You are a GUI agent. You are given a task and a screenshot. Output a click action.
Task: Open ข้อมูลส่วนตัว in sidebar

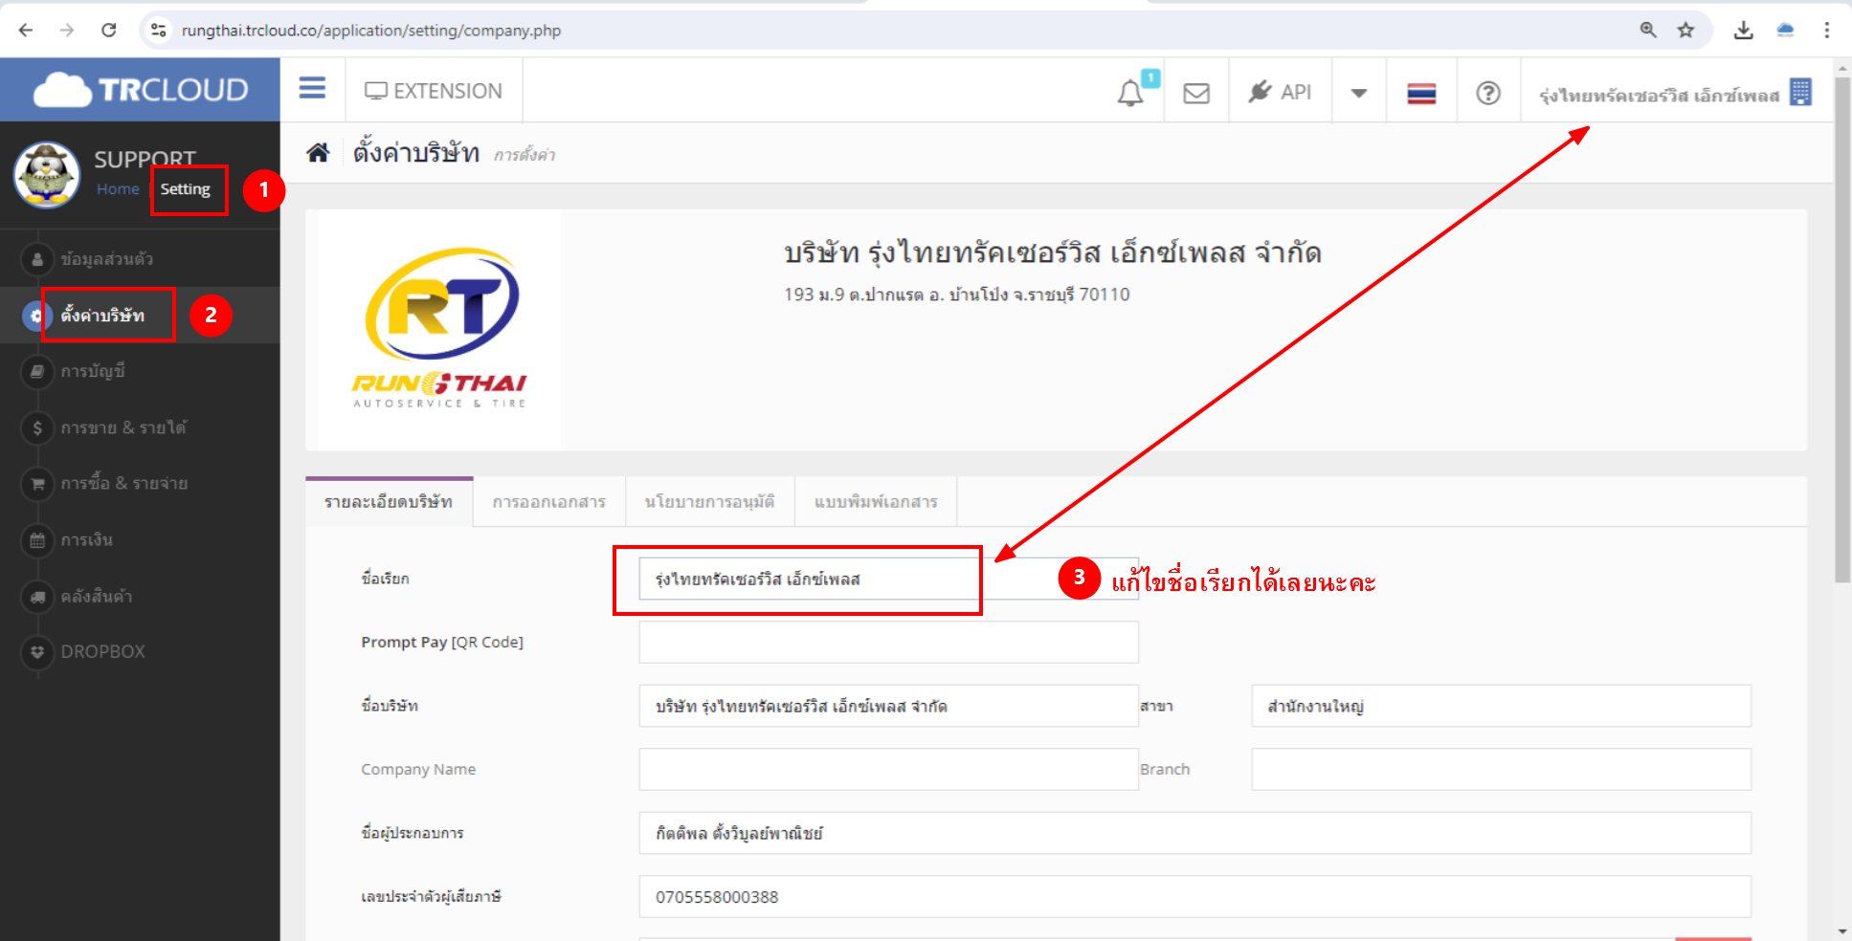[107, 259]
